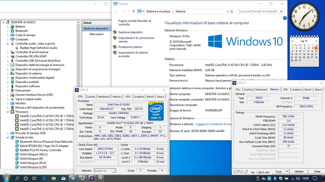The image size is (325, 182).
Task: Open Pagina iniziale Pannello di controllo link
Action: click(x=135, y=23)
